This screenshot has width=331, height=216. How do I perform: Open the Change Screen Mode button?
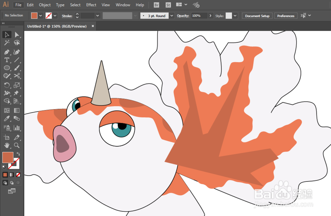(12, 191)
